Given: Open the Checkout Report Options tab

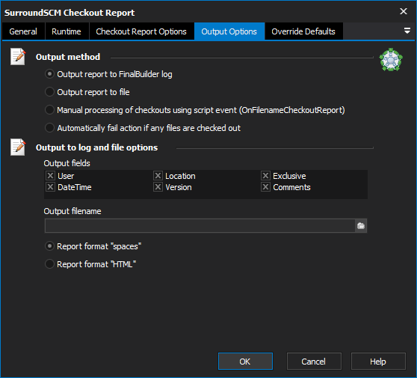Looking at the screenshot, I should click(141, 31).
